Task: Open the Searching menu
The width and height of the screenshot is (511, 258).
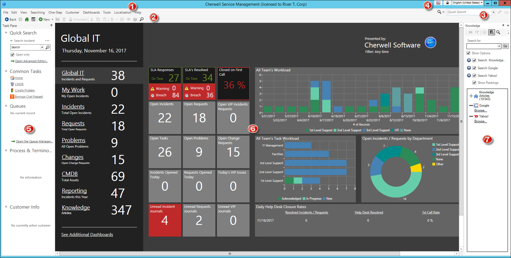Action: pyautogui.click(x=38, y=12)
